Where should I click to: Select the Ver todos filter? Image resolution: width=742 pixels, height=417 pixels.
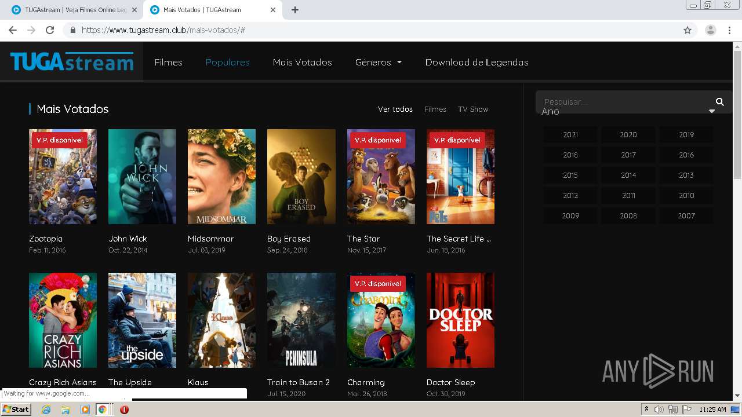tap(395, 109)
